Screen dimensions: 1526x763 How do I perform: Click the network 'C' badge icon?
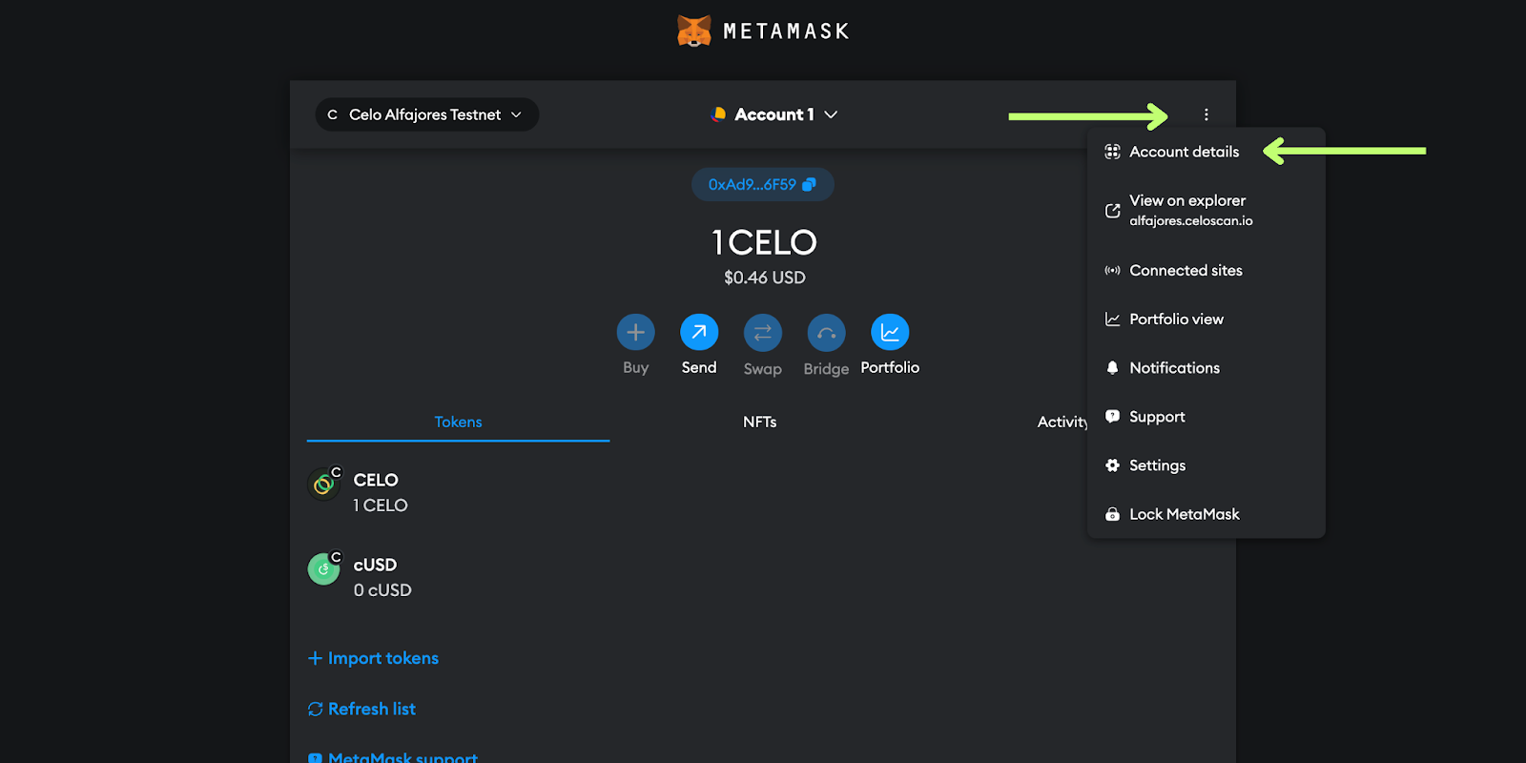[x=333, y=114]
